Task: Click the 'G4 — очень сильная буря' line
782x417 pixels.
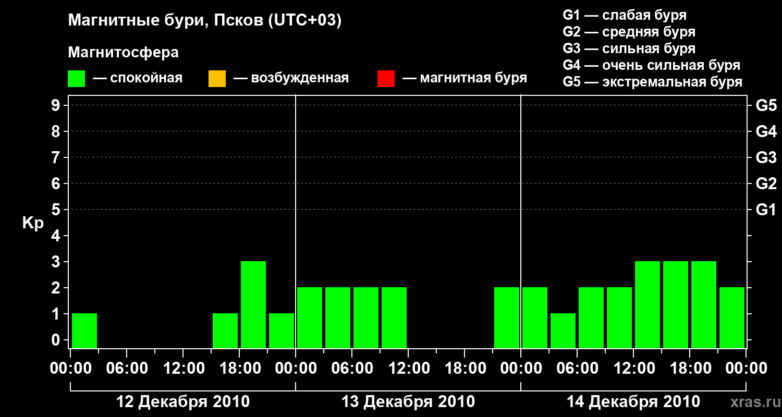Action: (652, 65)
